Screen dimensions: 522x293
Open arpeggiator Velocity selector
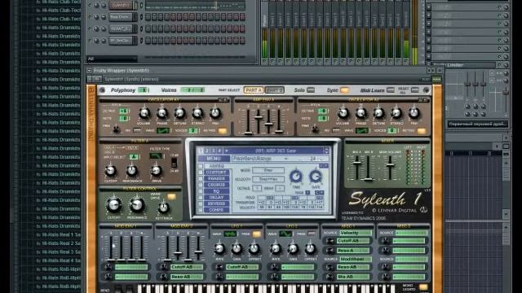(x=268, y=179)
